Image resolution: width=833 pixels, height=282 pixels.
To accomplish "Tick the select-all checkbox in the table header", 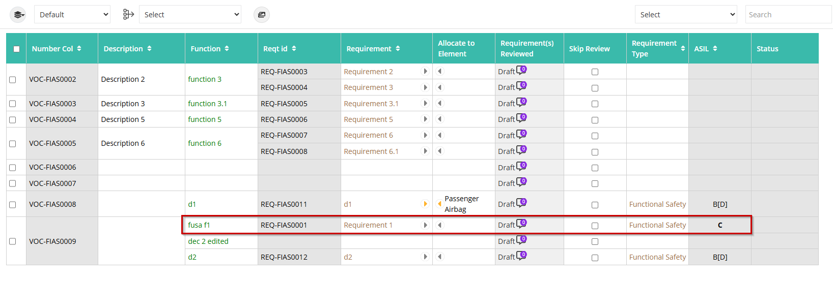I will [x=16, y=49].
